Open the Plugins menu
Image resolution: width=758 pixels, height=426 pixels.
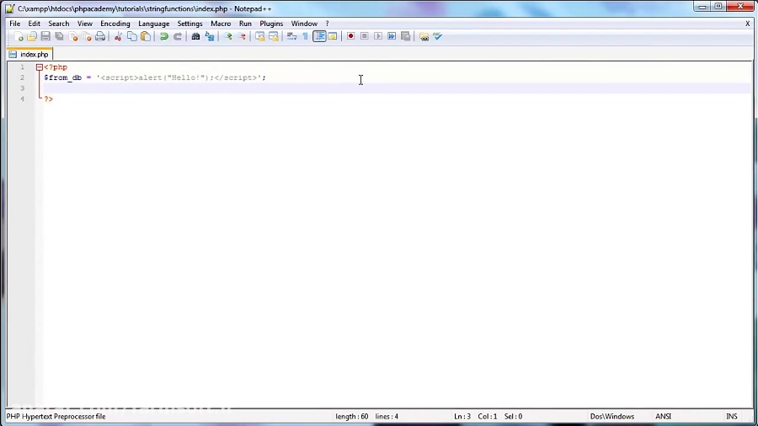(x=271, y=24)
